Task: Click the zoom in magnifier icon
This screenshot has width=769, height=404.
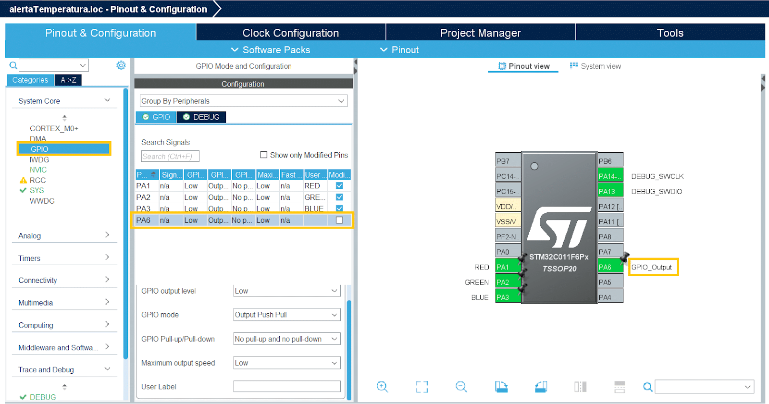Action: 383,387
